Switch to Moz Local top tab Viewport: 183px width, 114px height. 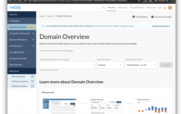tap(123, 8)
